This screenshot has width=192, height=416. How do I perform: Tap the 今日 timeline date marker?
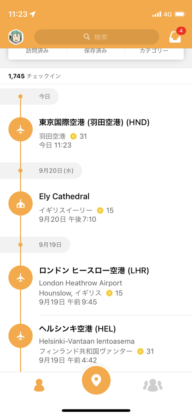pyautogui.click(x=45, y=96)
